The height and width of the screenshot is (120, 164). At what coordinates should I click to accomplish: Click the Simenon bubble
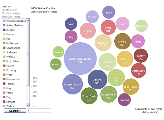pyautogui.click(x=124, y=99)
